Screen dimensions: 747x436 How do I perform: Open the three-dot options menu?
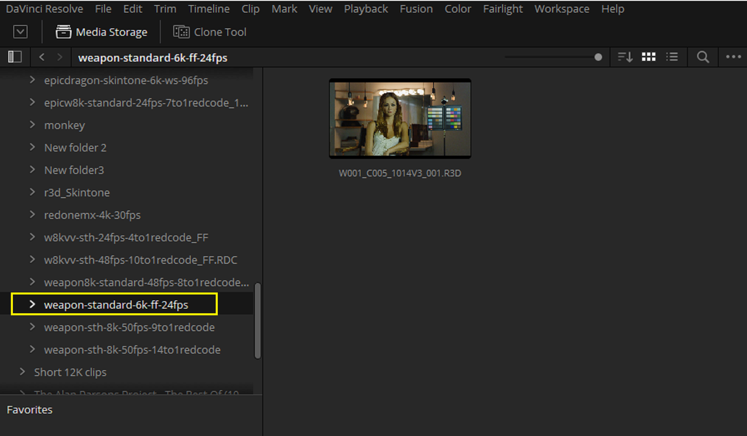(x=733, y=57)
